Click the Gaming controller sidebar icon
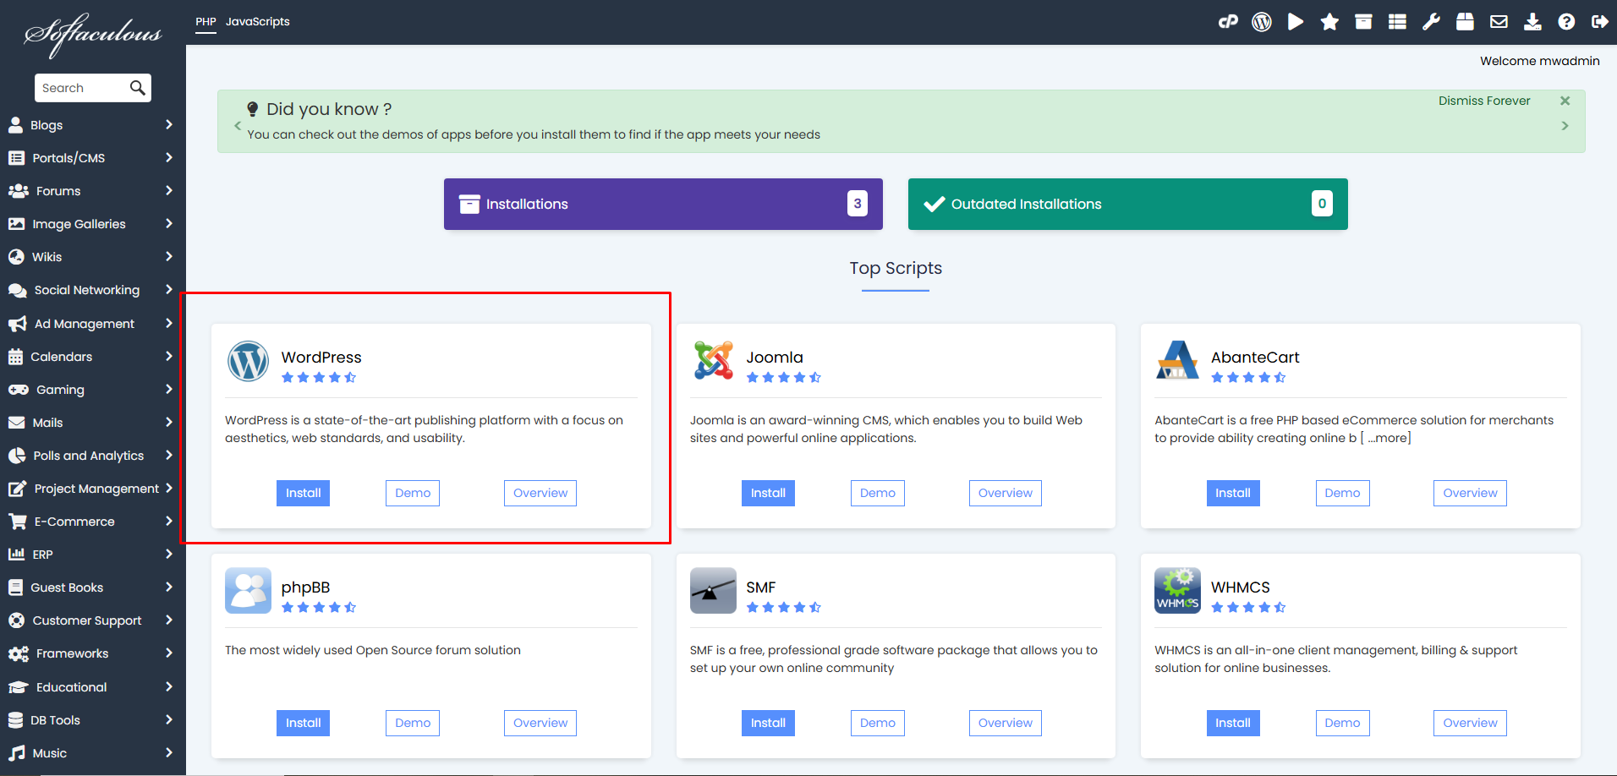The image size is (1617, 776). click(x=18, y=390)
